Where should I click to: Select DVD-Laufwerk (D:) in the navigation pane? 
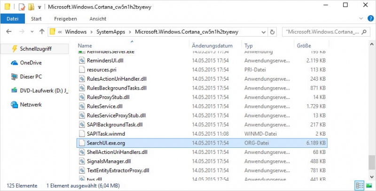click(x=39, y=91)
